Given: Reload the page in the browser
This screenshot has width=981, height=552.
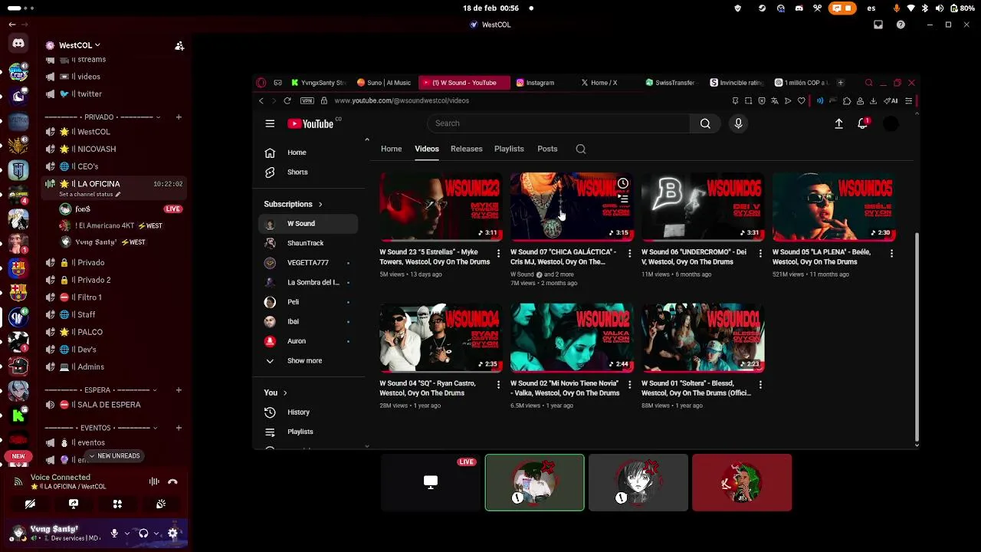Looking at the screenshot, I should (287, 100).
